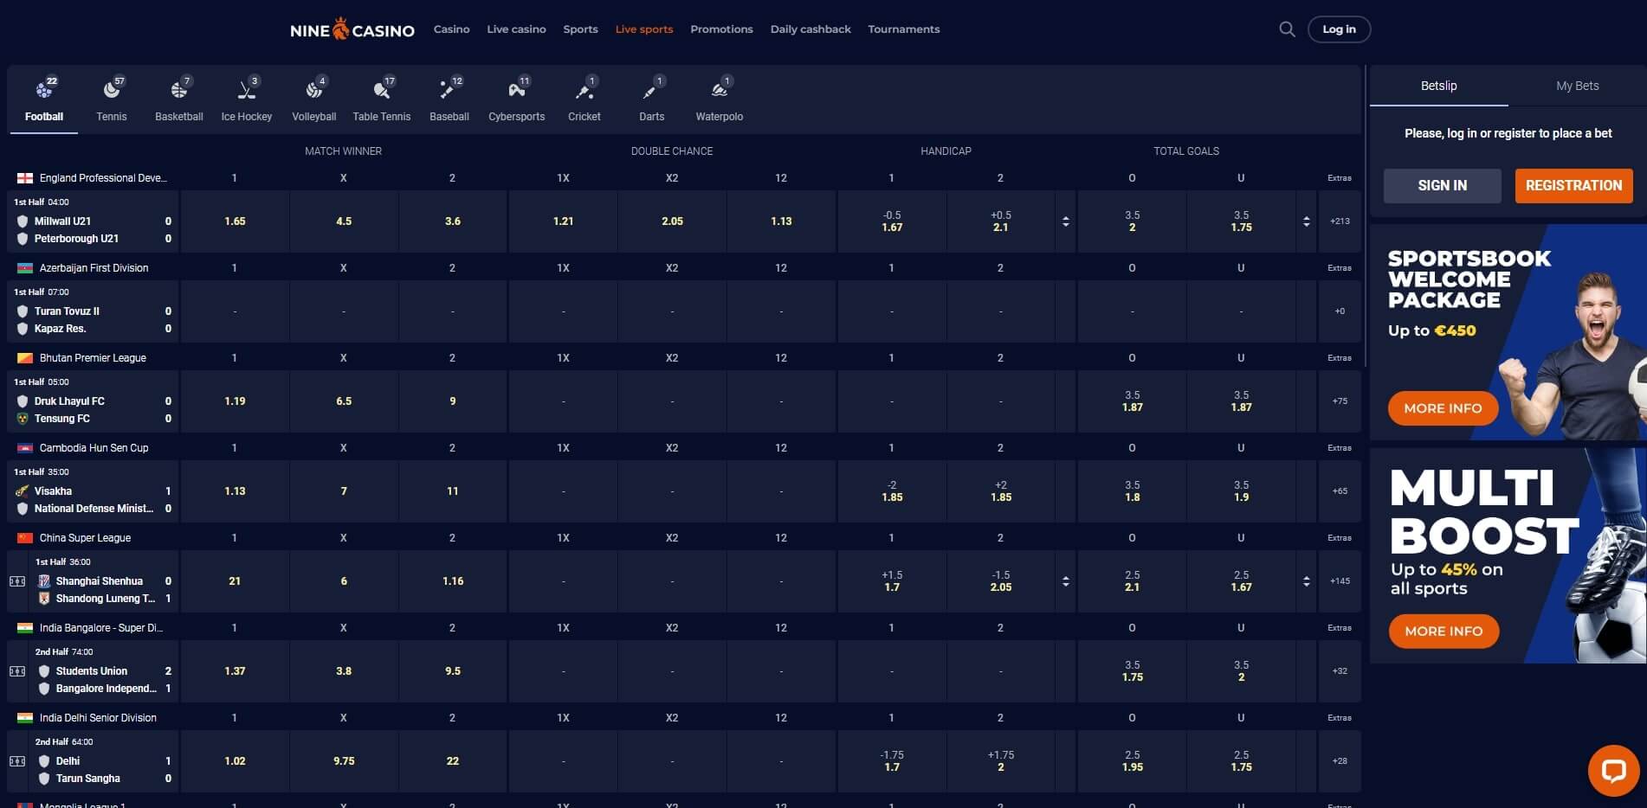Switch to the My Bets tab
This screenshot has width=1647, height=808.
coord(1577,86)
